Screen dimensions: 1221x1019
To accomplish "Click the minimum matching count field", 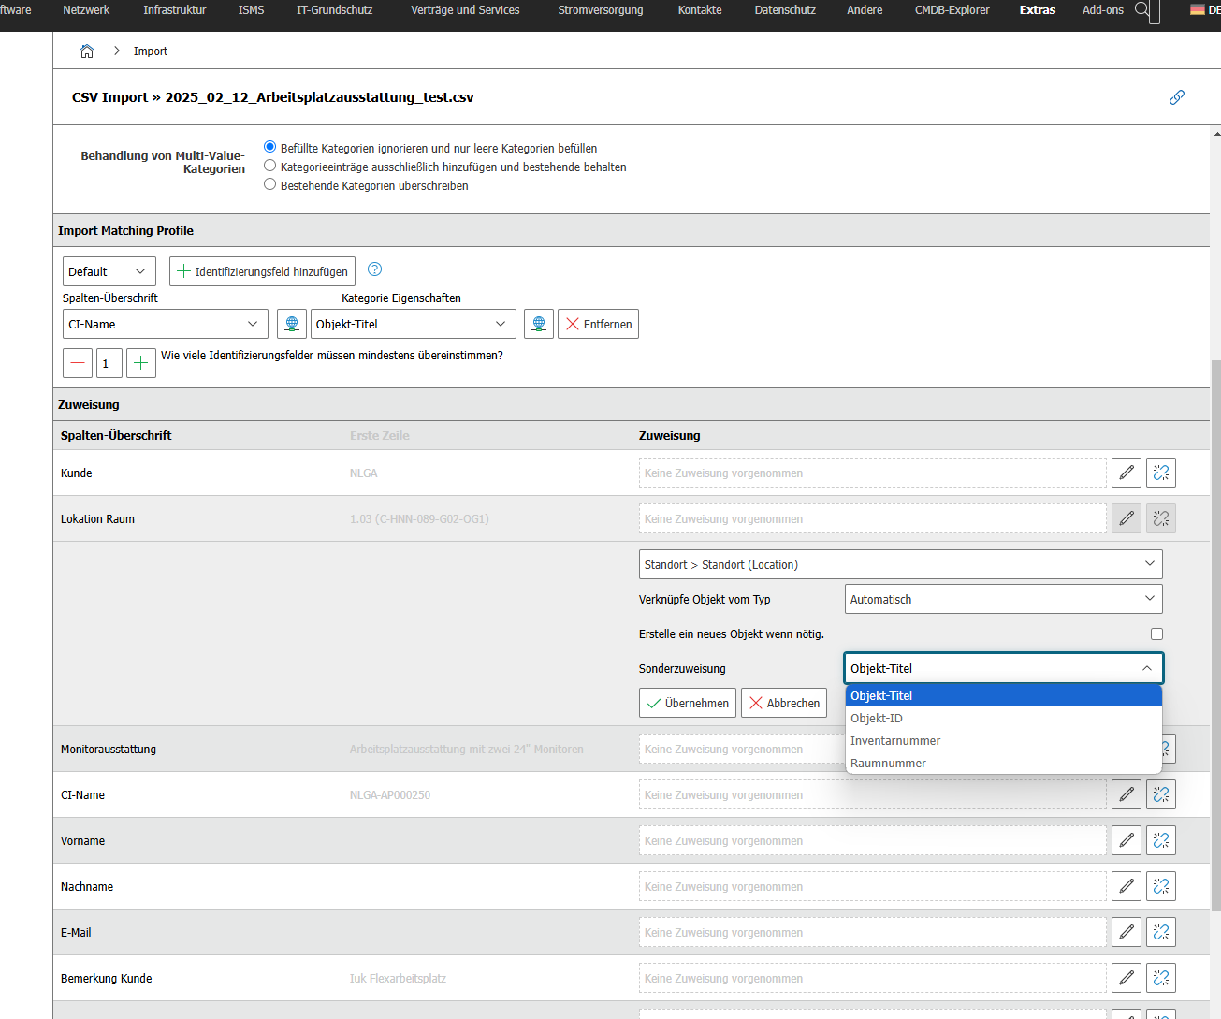I will [109, 363].
